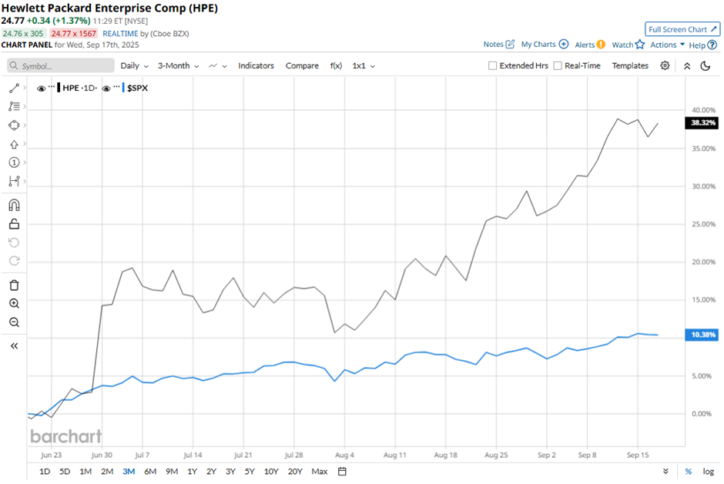Click the REALTIME quote link
The image size is (724, 484).
[120, 34]
